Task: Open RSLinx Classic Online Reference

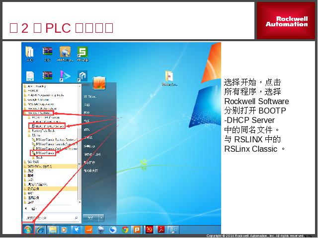Action: pos(54,149)
